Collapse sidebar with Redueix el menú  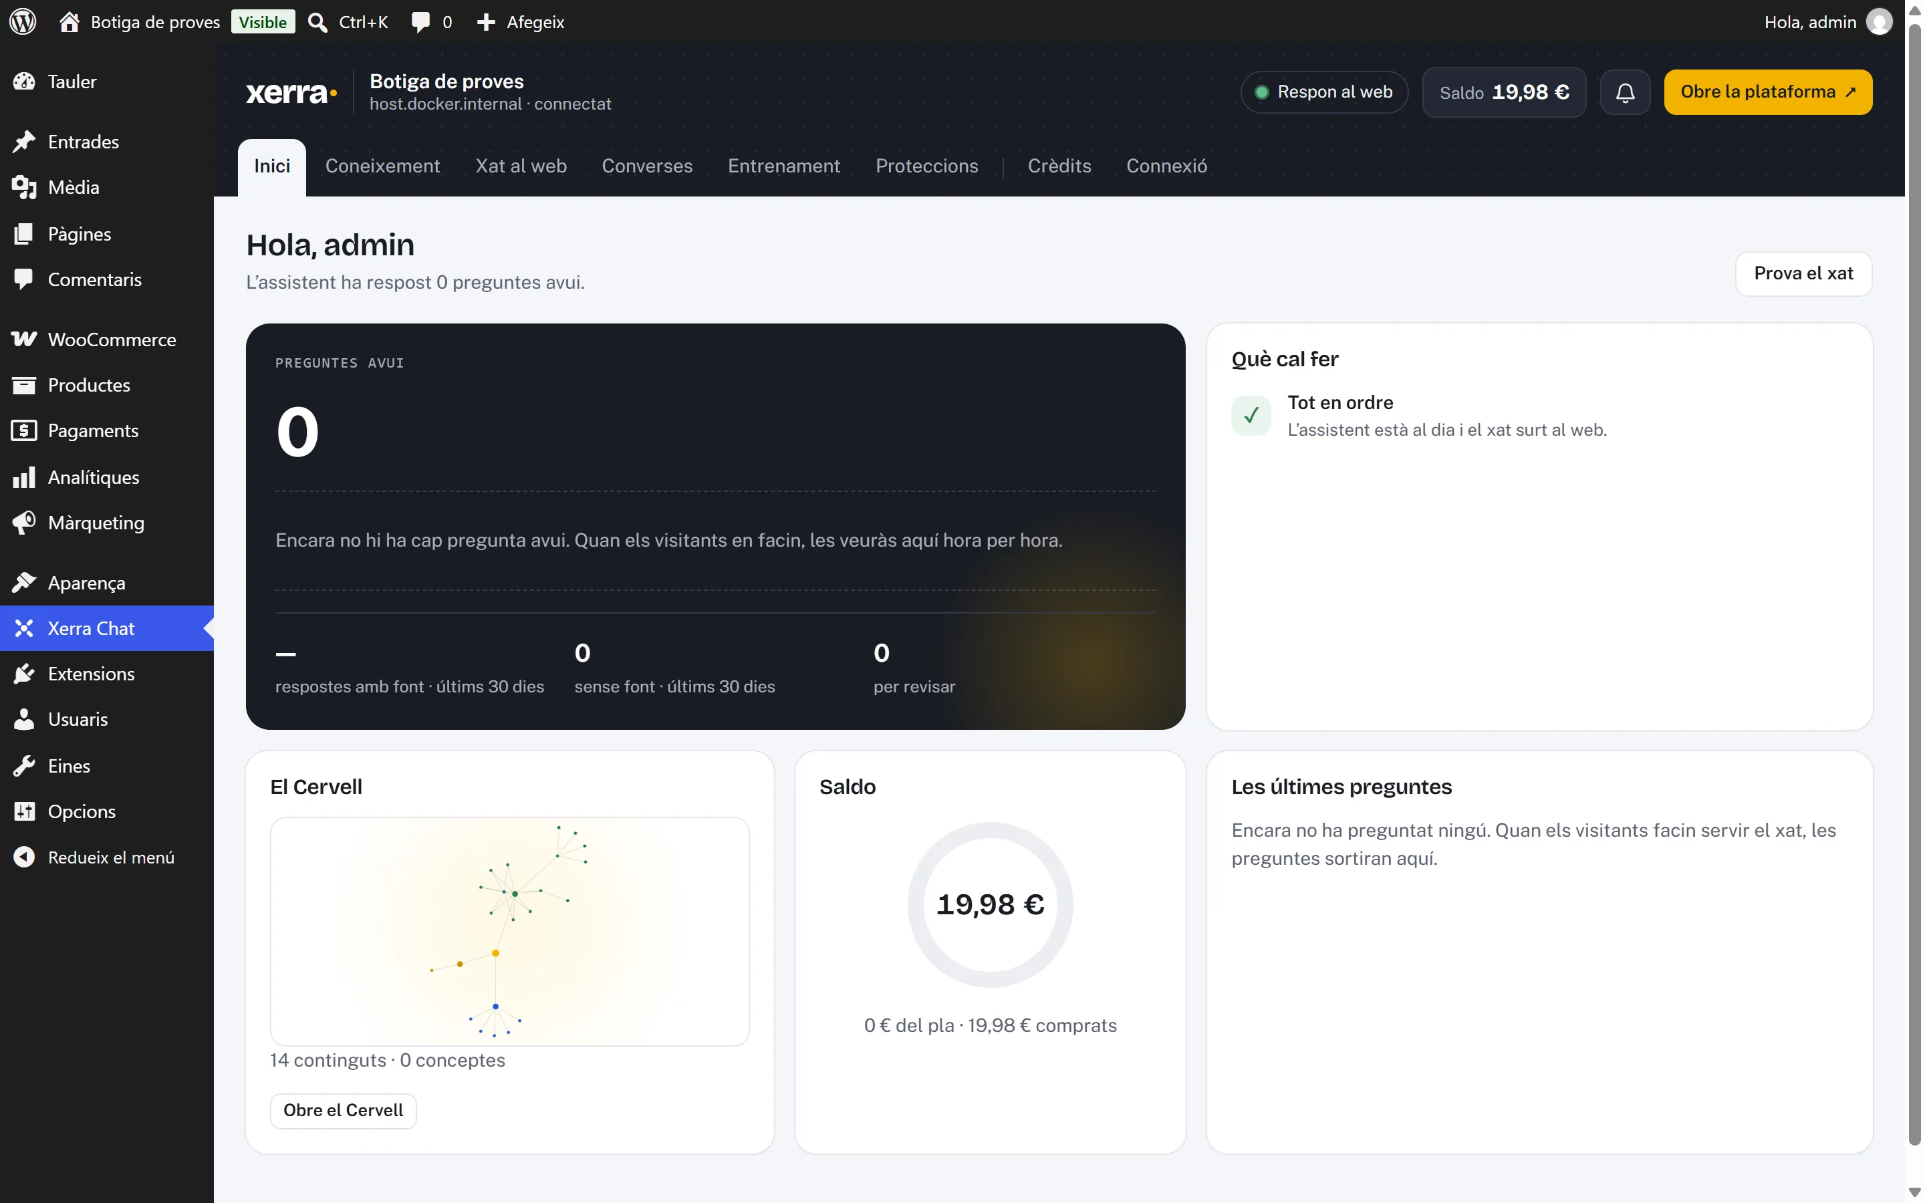[x=106, y=857]
